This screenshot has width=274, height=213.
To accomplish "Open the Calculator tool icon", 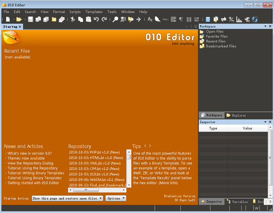I will pos(208,20).
